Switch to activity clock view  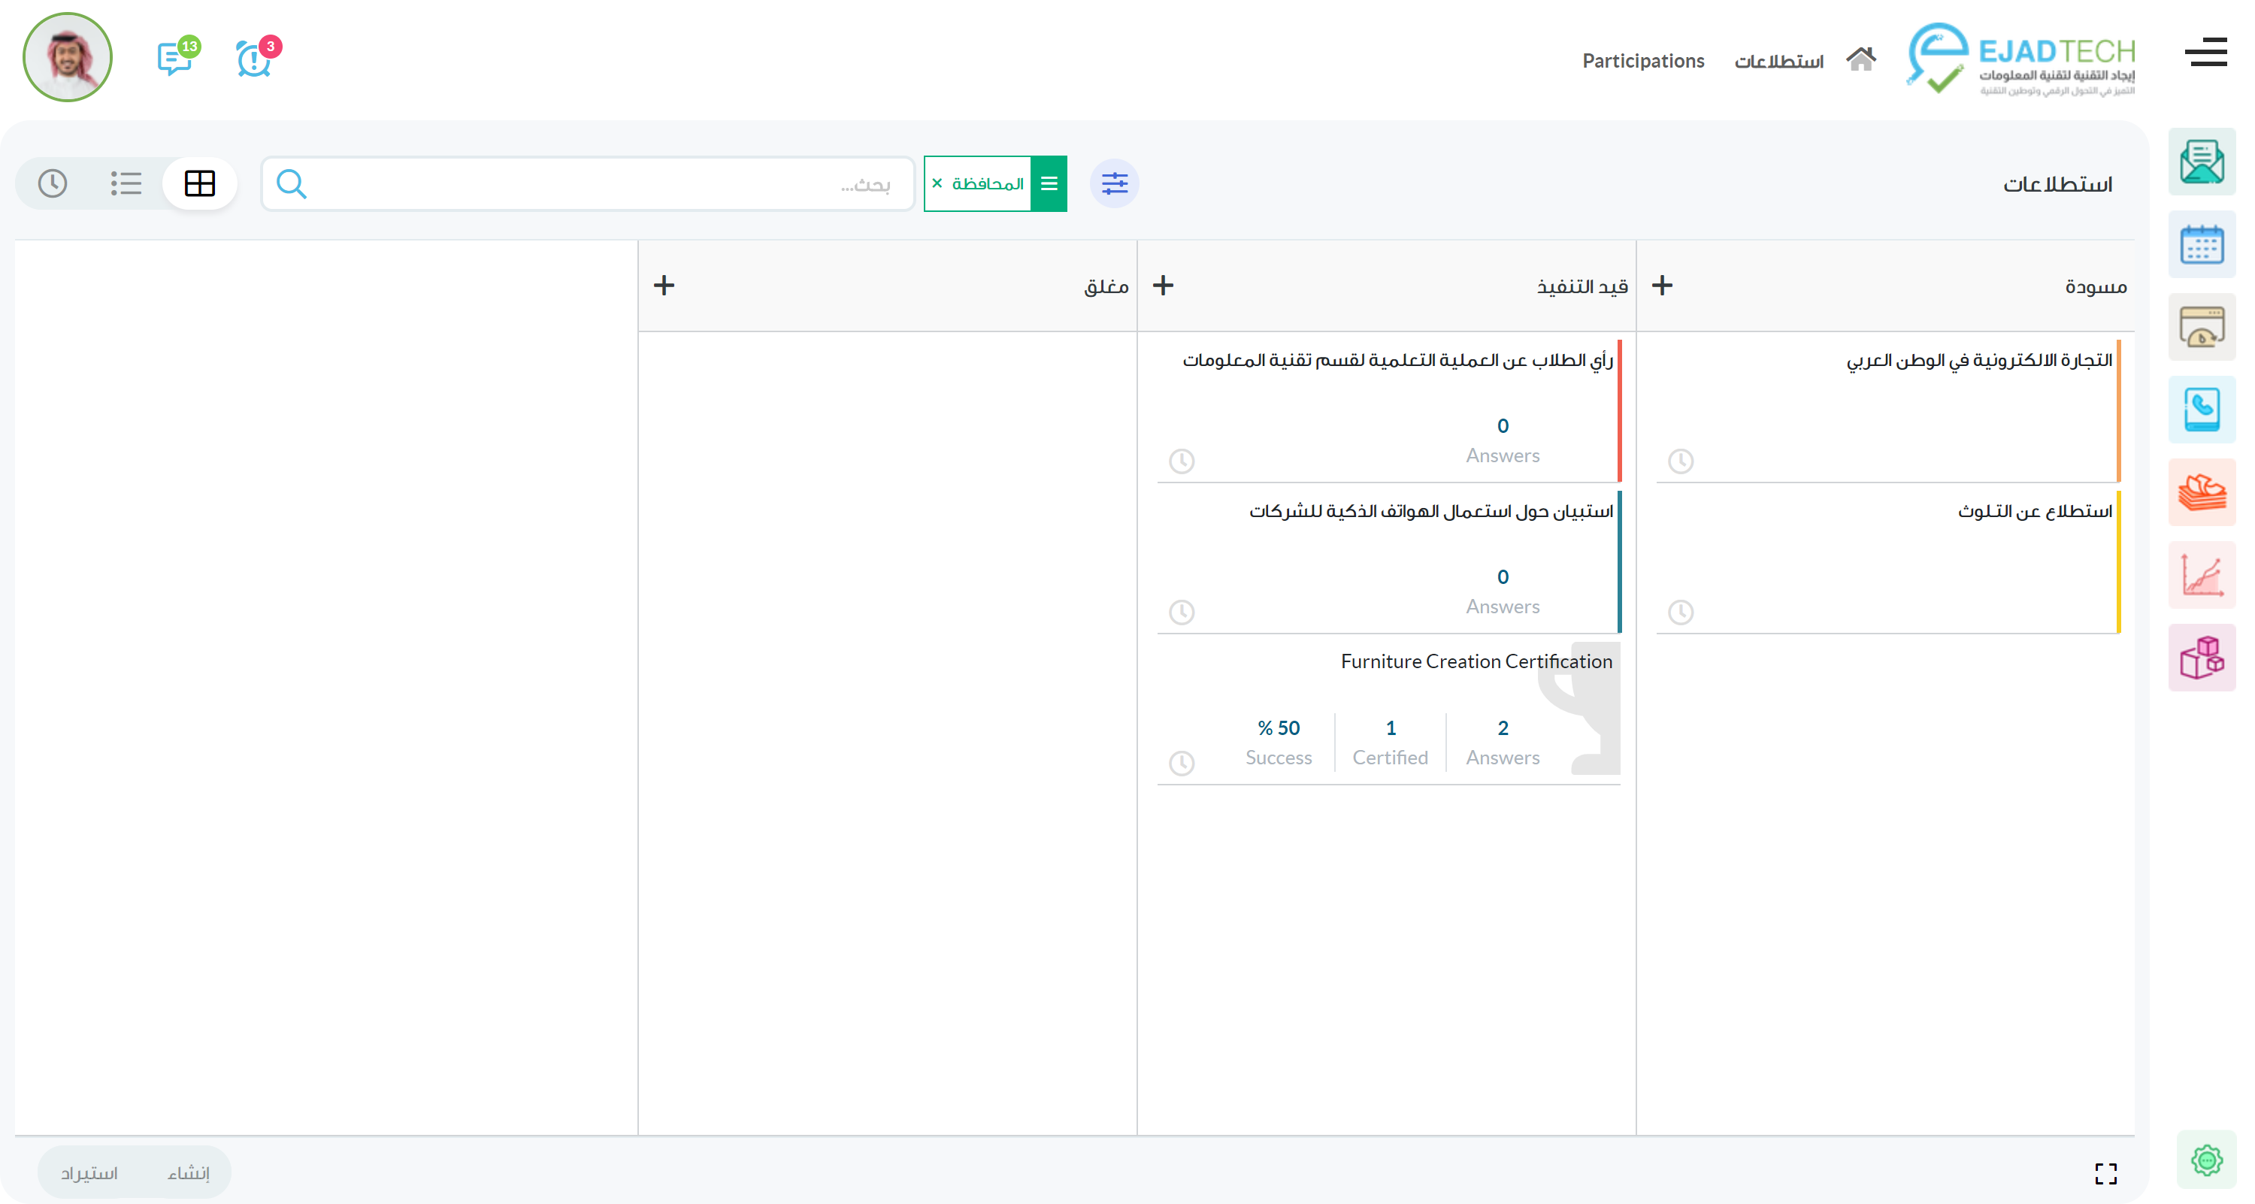(x=53, y=183)
